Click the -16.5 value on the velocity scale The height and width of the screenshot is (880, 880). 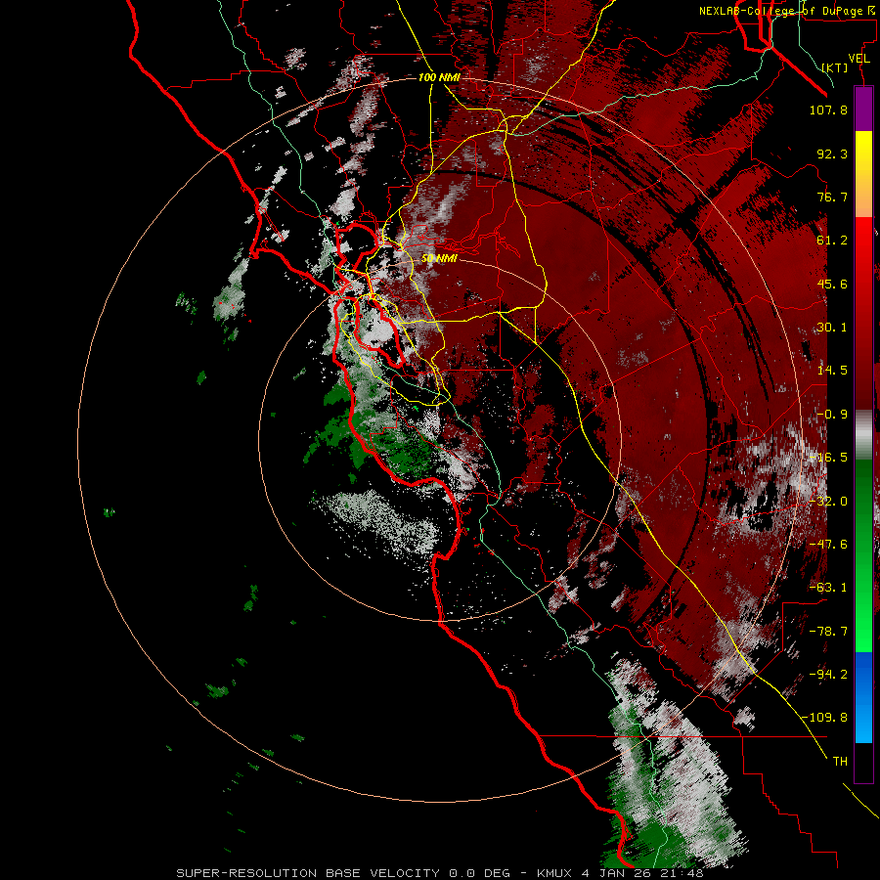[828, 458]
